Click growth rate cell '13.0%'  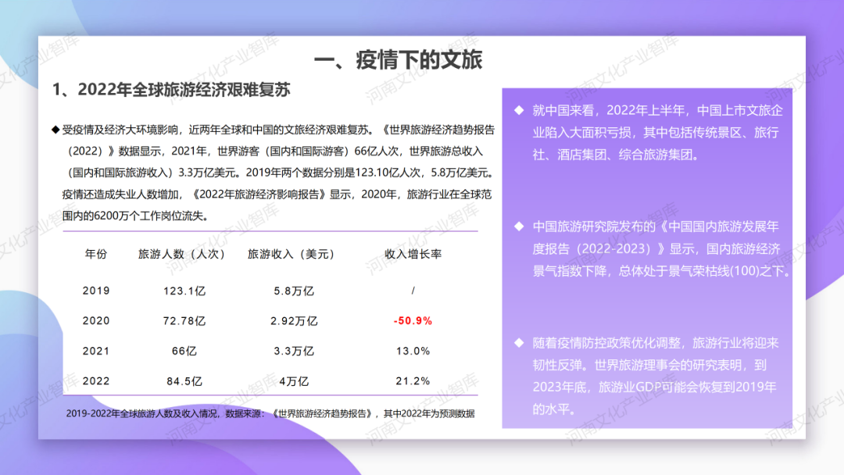413,351
